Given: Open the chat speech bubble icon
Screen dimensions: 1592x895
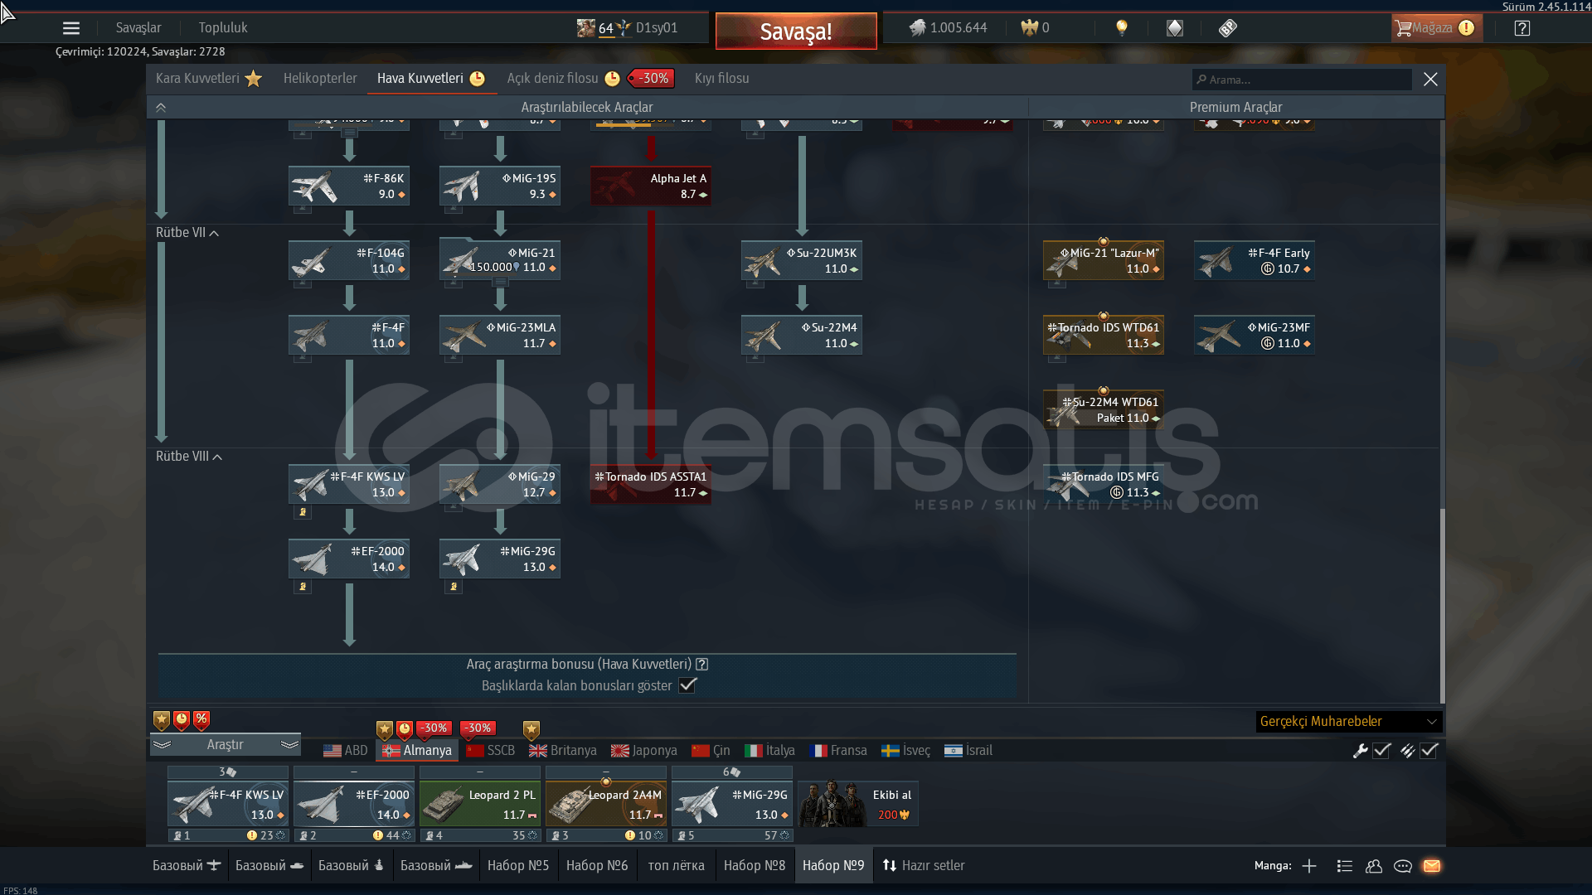Looking at the screenshot, I should coord(1403,866).
